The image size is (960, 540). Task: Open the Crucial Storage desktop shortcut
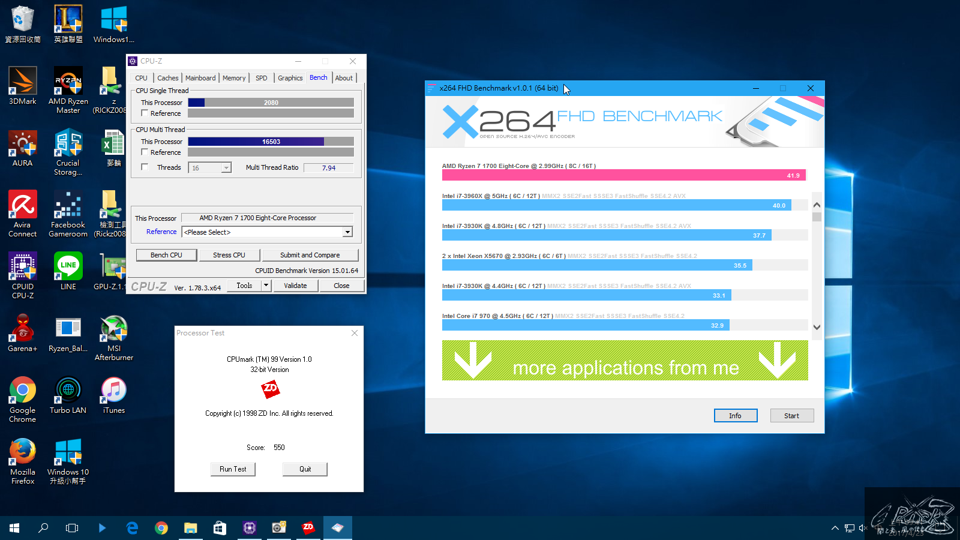coord(68,152)
